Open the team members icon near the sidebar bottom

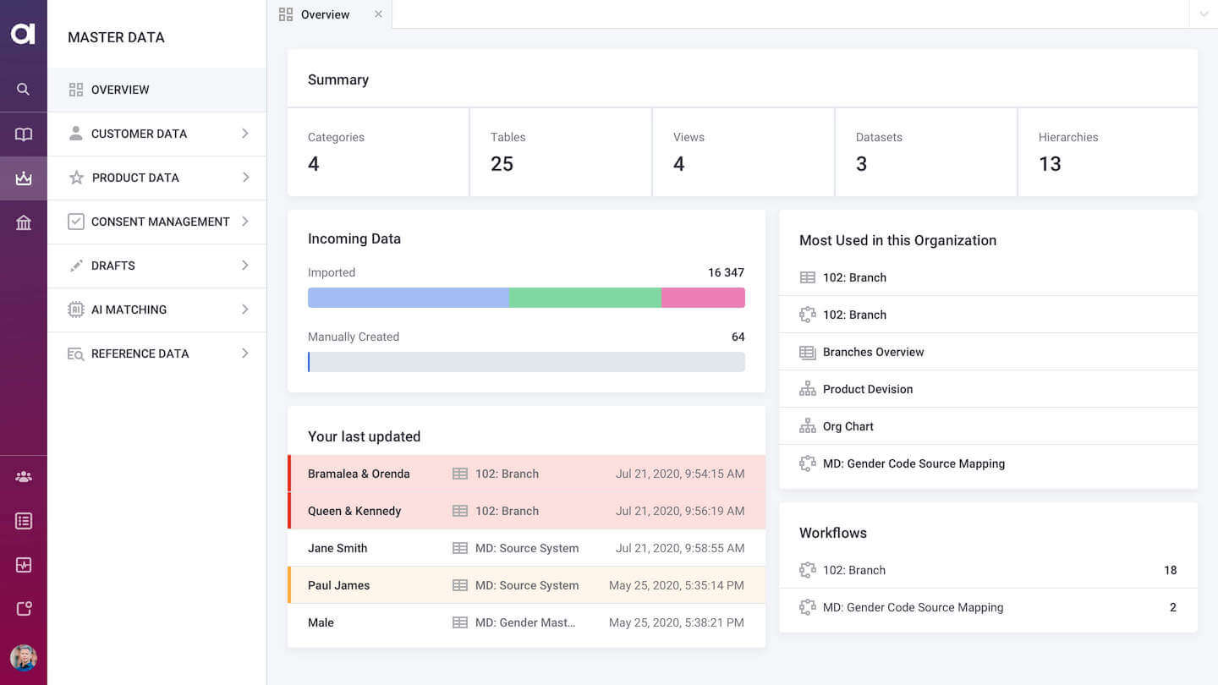pyautogui.click(x=23, y=476)
